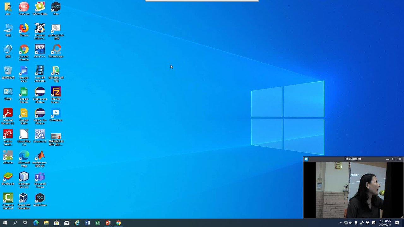Select the Dev-C++ desktop icon
This screenshot has height=227, width=404.
[40, 51]
